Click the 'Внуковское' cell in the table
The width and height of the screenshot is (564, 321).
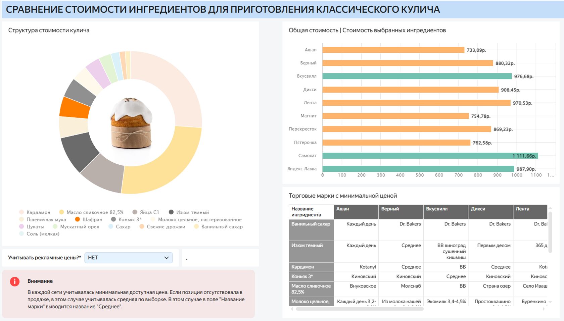point(356,289)
